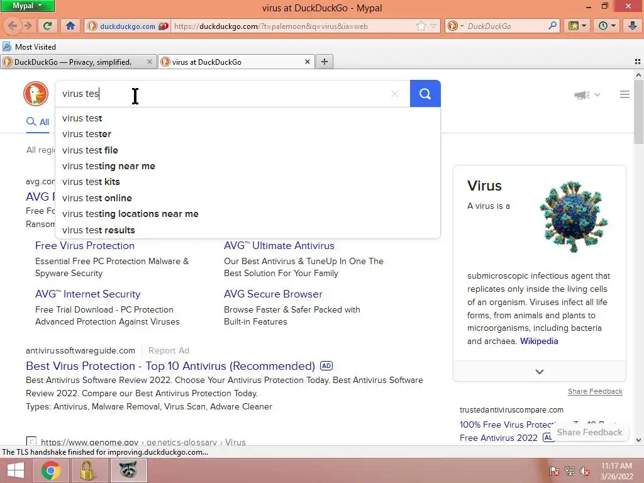Viewport: 644px width, 483px height.
Task: Select the search engine DuckDuckGo dropdown
Action: (x=455, y=26)
